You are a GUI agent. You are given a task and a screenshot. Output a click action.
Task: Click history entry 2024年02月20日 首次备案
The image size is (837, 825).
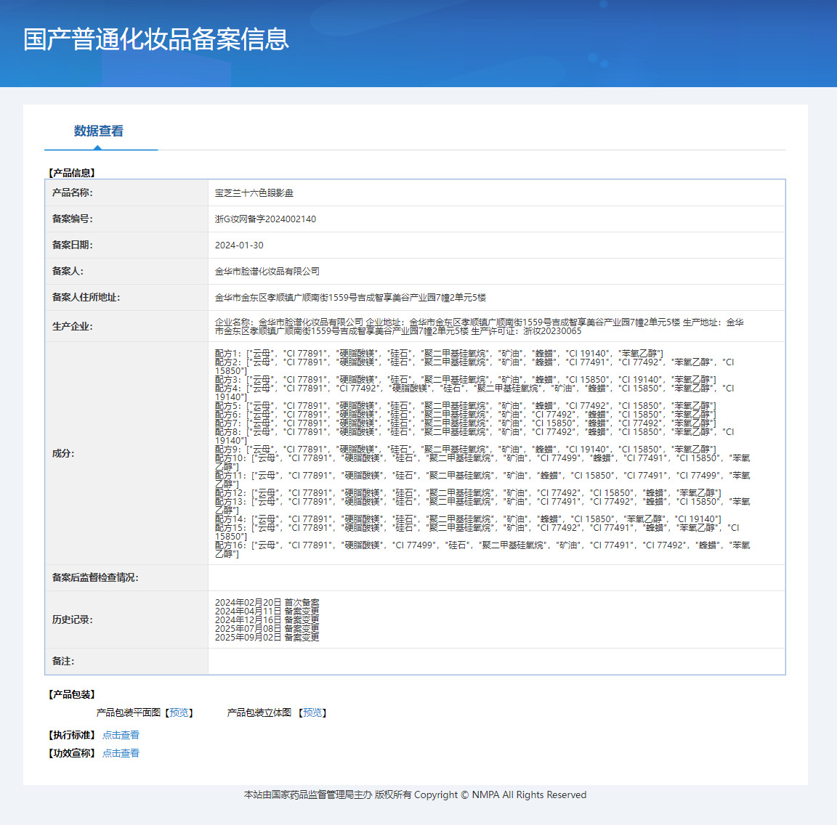pyautogui.click(x=267, y=603)
